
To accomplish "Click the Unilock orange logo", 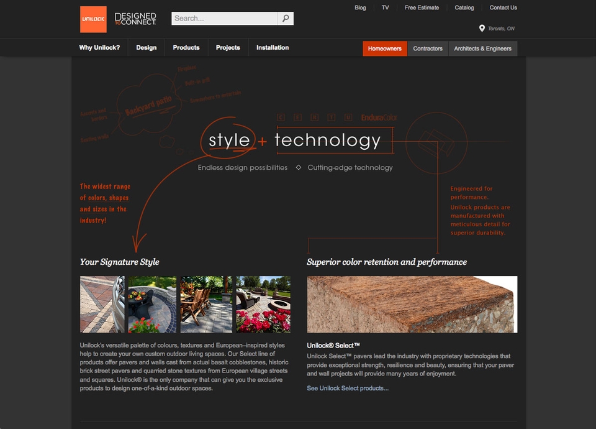I will coord(93,19).
